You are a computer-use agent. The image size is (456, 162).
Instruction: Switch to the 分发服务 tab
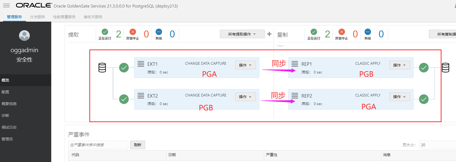pos(38,17)
